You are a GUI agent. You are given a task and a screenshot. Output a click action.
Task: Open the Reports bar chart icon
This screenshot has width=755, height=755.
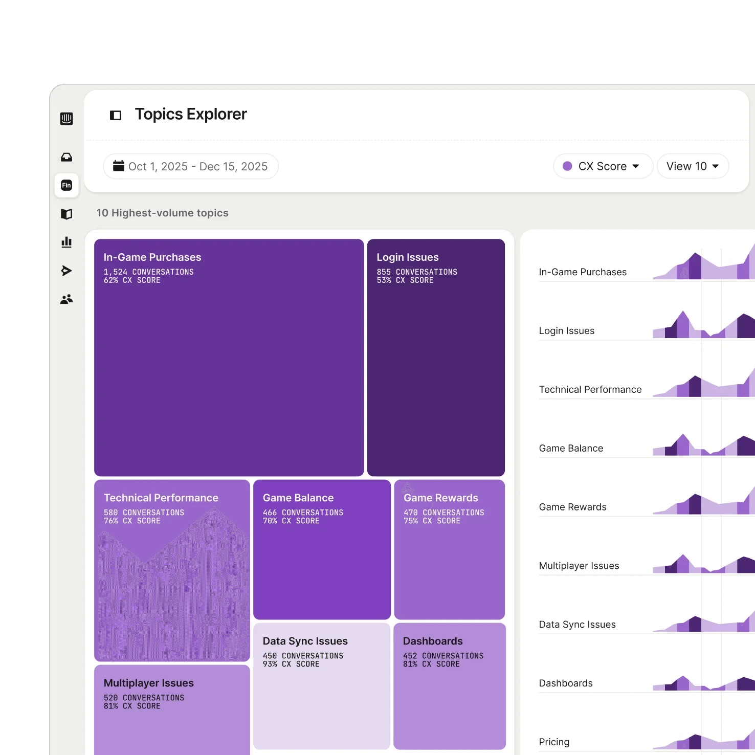pos(66,242)
